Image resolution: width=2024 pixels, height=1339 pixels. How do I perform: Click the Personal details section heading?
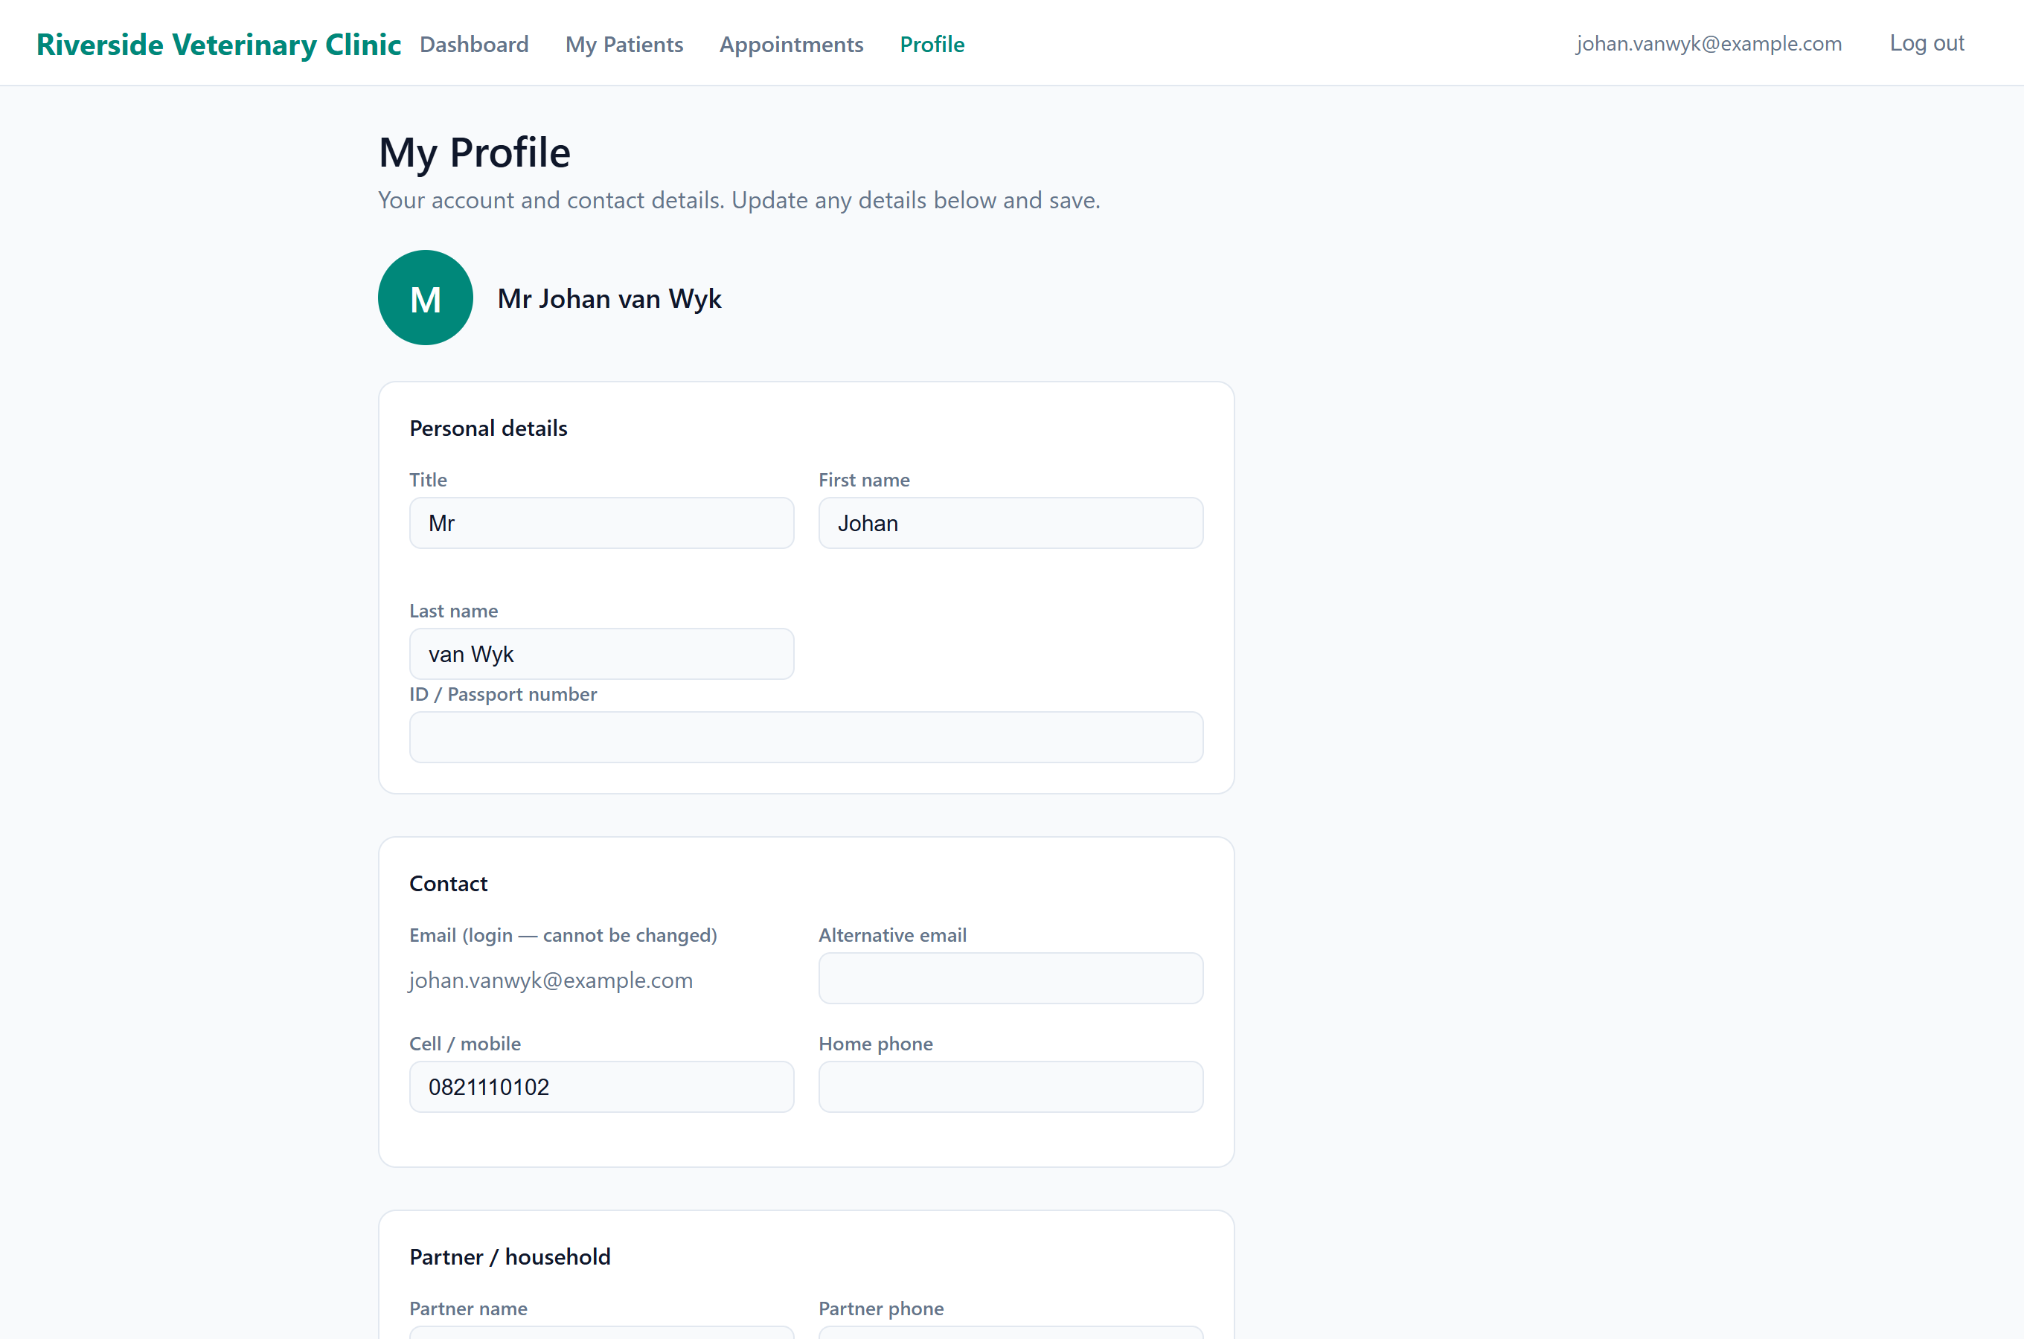[487, 428]
